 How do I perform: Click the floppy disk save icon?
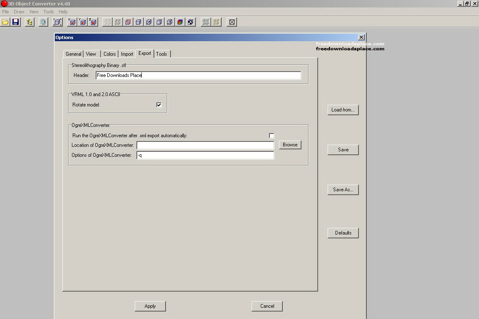[15, 22]
